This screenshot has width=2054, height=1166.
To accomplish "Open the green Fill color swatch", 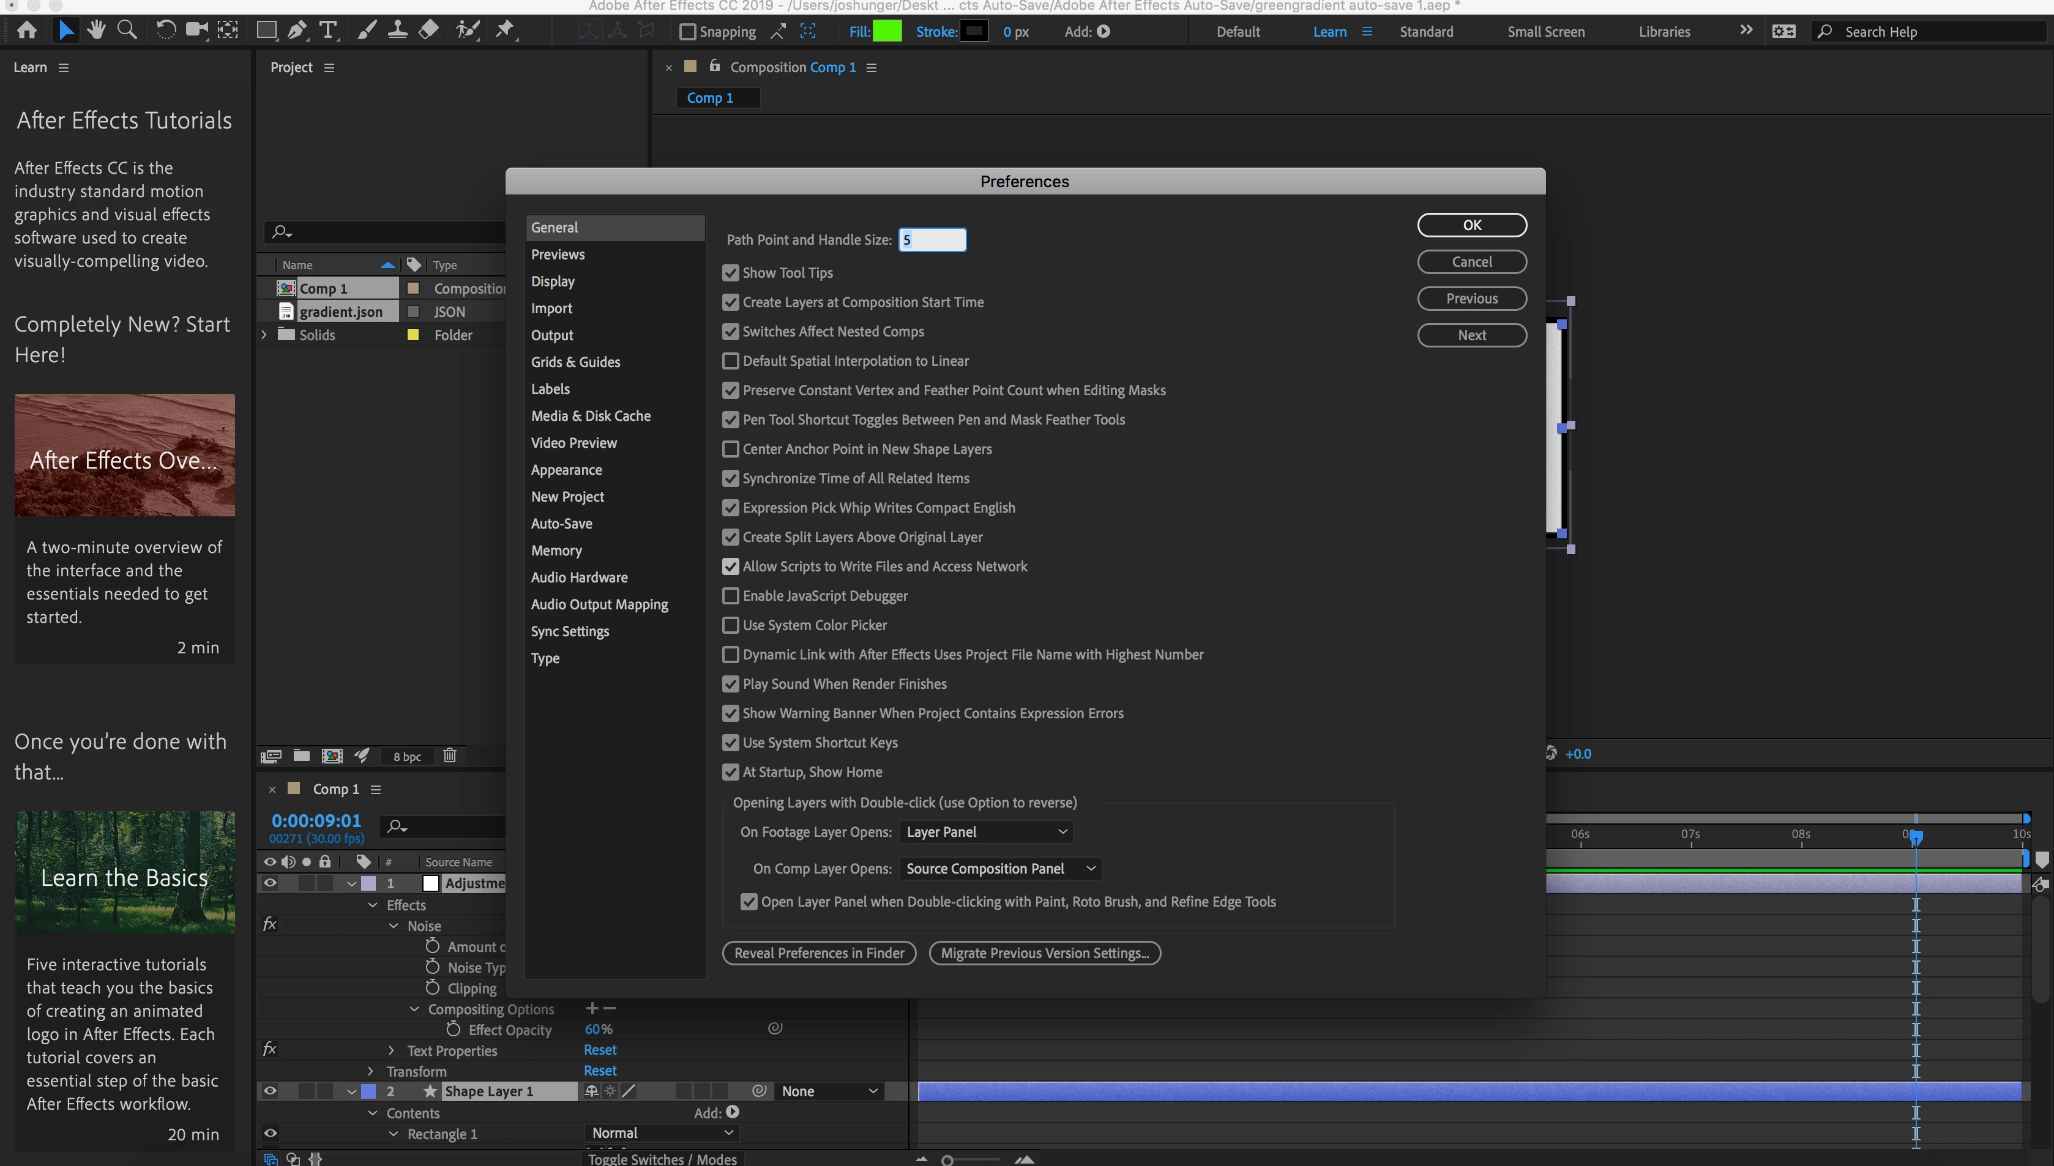I will 886,31.
